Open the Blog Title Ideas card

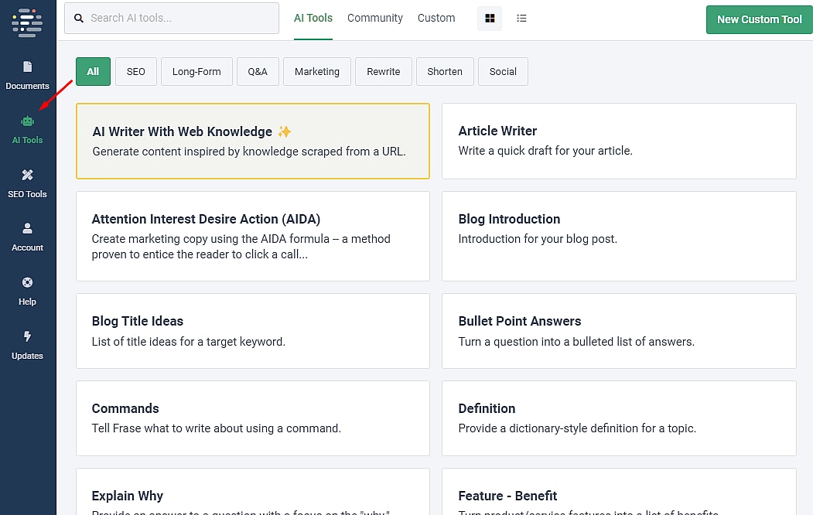click(x=253, y=331)
